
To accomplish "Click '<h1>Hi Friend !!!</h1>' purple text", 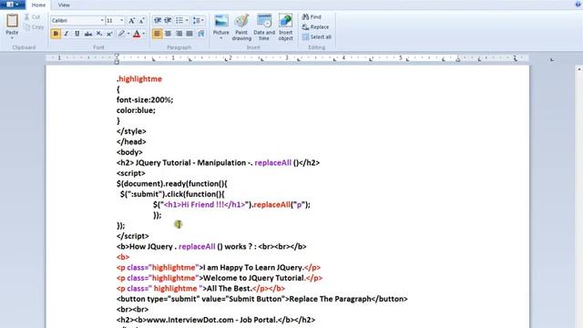I will click(204, 204).
